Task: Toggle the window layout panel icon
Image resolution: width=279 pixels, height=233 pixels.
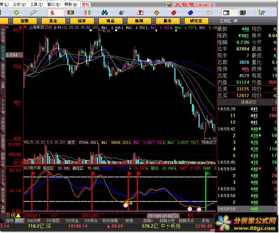Action: 226,12
